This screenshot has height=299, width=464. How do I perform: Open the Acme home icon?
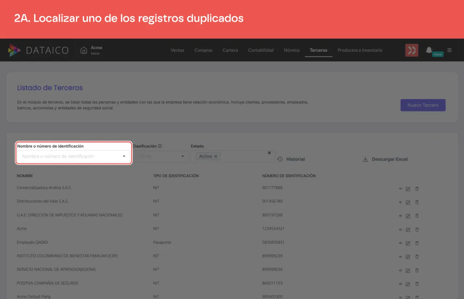84,50
